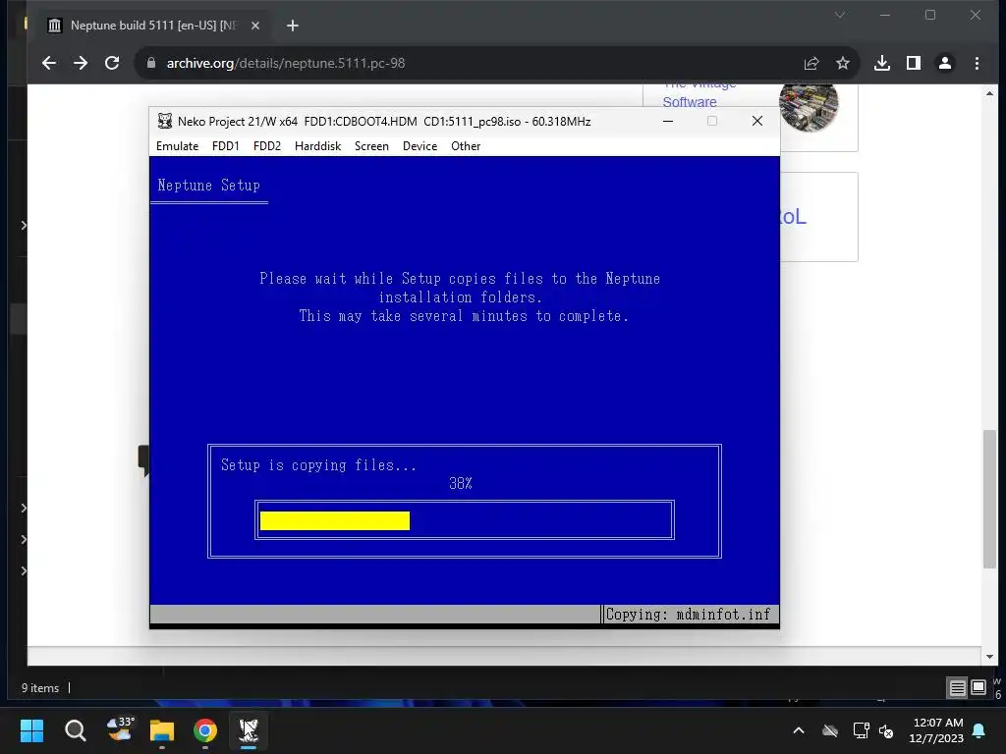Open Chrome three-dot menu
Image resolution: width=1006 pixels, height=754 pixels.
pyautogui.click(x=977, y=63)
